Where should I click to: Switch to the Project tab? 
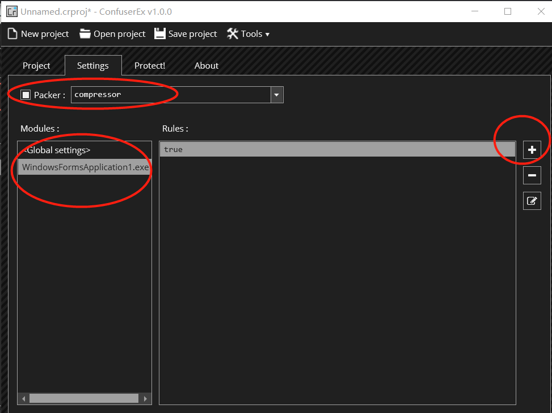click(x=36, y=66)
